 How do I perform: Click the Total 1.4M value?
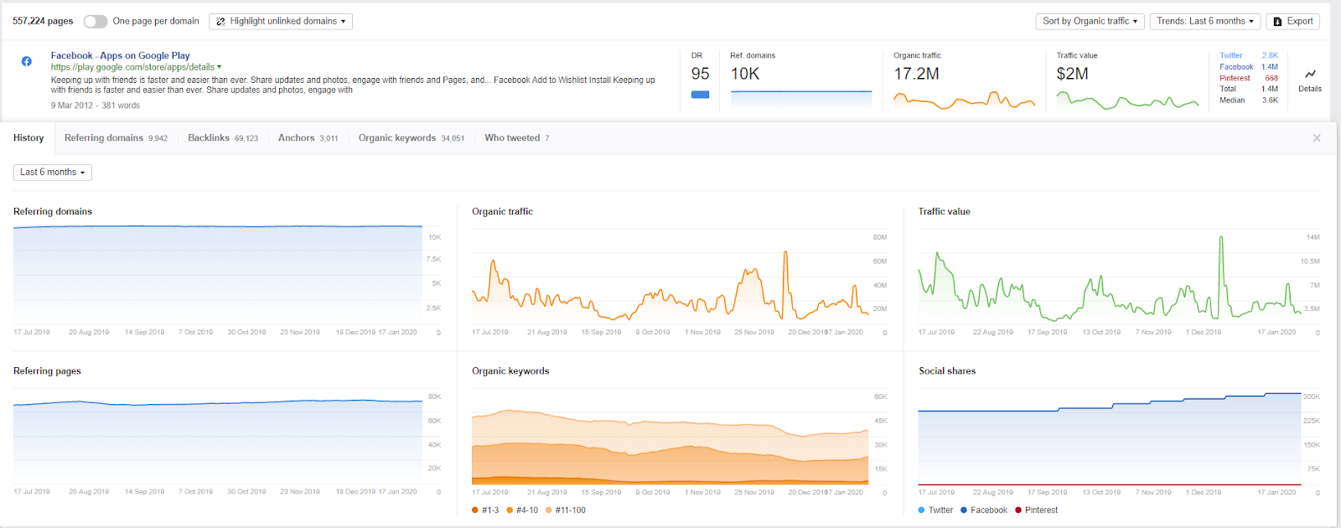(1270, 89)
